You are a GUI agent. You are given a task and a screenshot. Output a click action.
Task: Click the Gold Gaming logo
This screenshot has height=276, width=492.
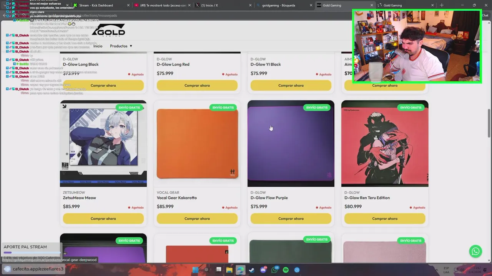[108, 30]
